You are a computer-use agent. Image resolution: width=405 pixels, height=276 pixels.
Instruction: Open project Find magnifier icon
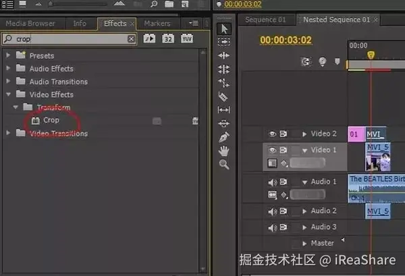pos(154,4)
